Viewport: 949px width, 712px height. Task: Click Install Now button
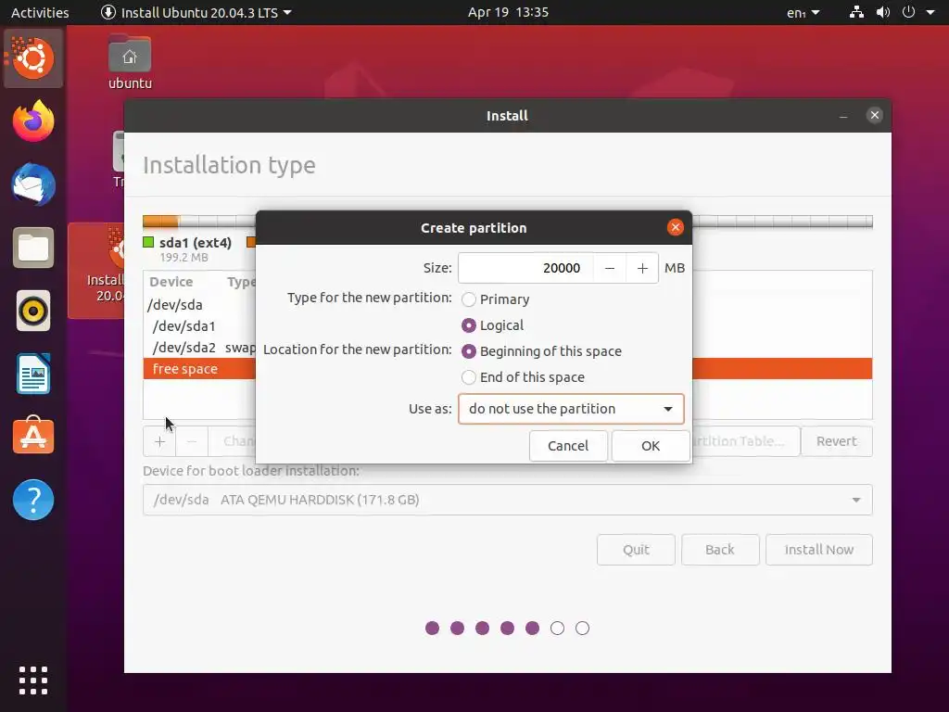(x=819, y=550)
